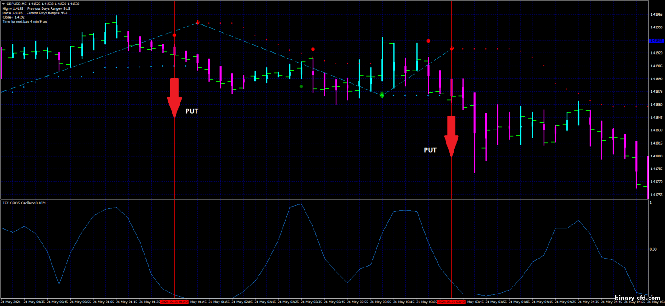
Task: Click the TFX OBOS Oscillator 0.1071 label
Action: click(24, 203)
